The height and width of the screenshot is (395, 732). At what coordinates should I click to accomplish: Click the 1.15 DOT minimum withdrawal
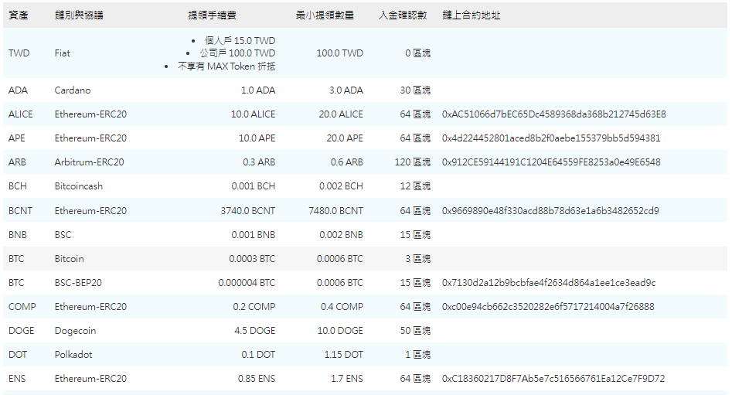(344, 355)
